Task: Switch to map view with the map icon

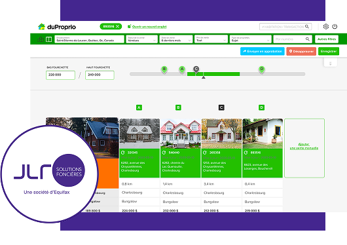Action: [41, 39]
